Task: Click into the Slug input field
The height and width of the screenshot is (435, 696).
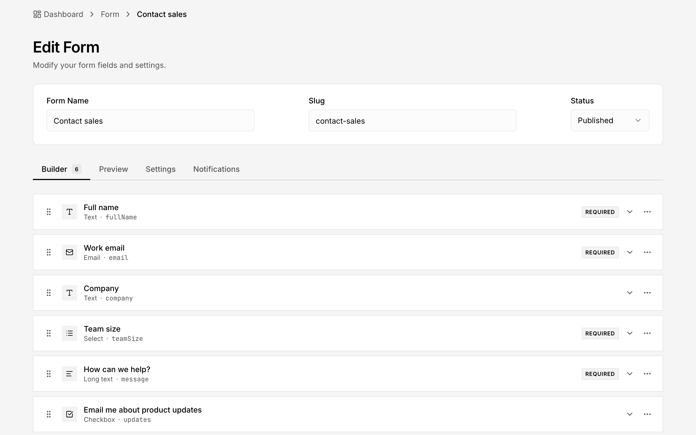Action: [412, 121]
